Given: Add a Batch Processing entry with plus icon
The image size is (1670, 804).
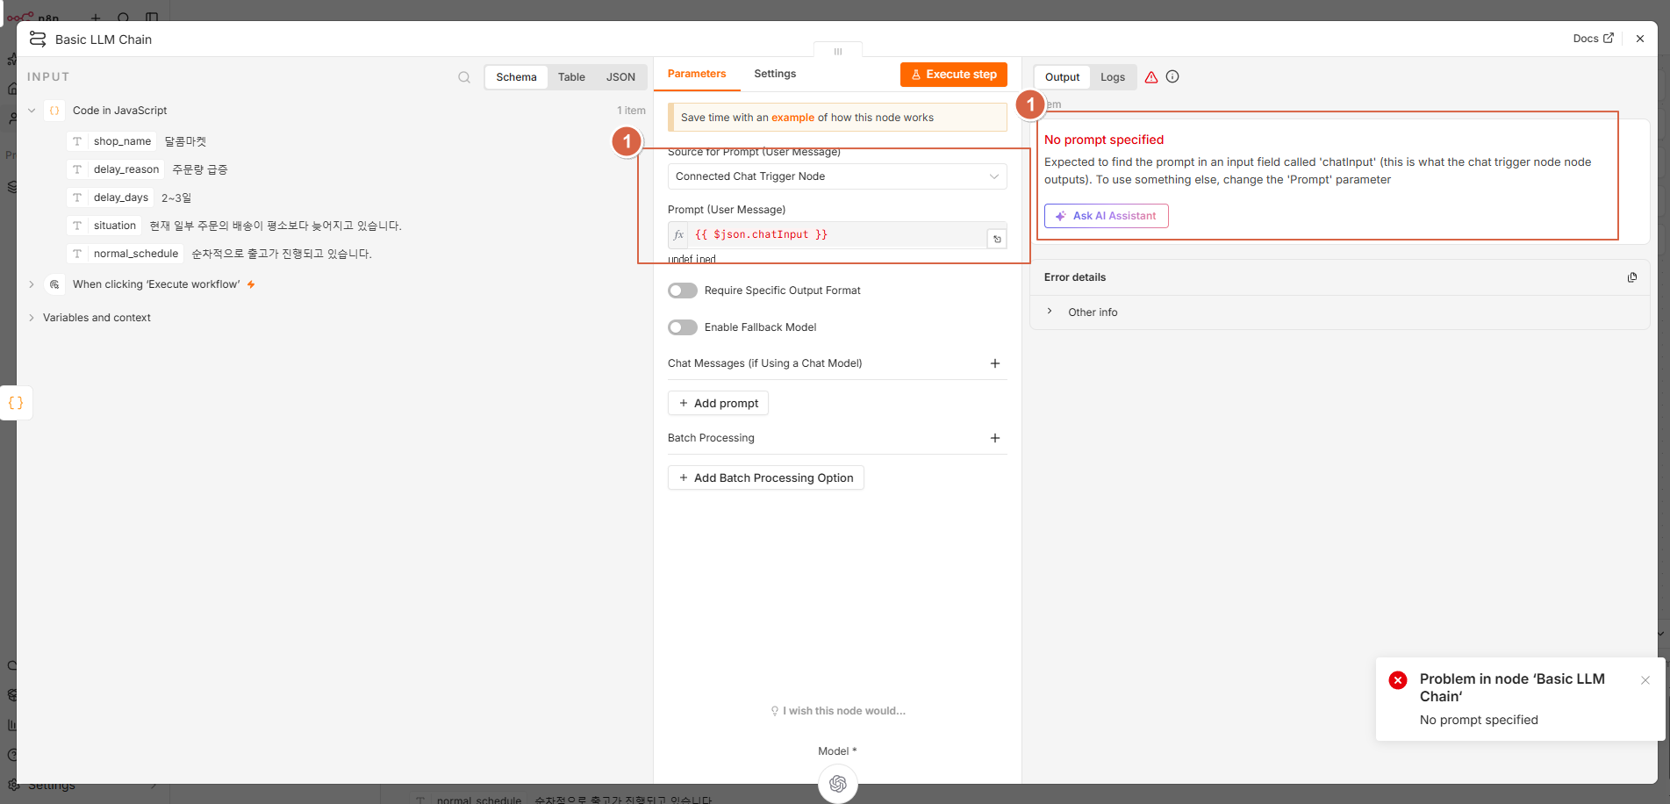Looking at the screenshot, I should (x=995, y=438).
